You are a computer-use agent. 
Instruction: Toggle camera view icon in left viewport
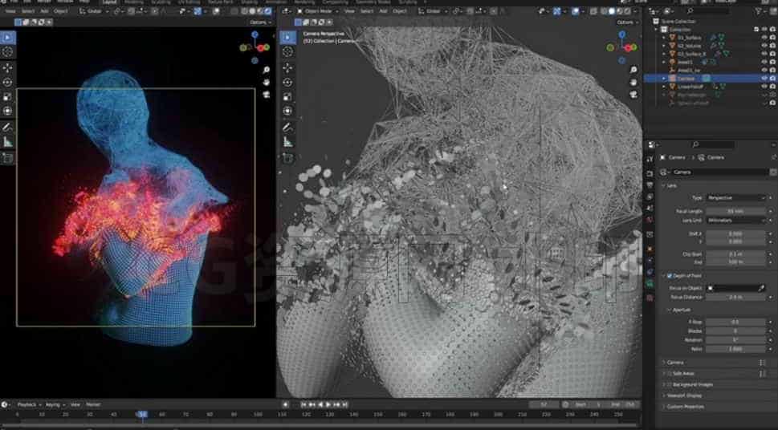[x=267, y=94]
